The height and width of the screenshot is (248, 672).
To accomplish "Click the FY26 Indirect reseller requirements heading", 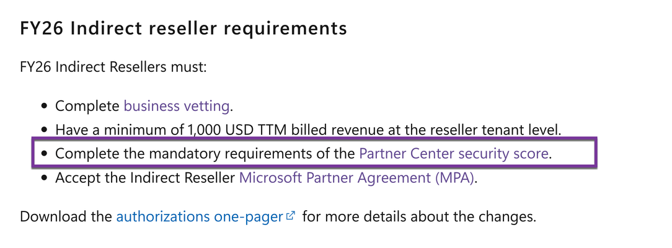I will (183, 29).
